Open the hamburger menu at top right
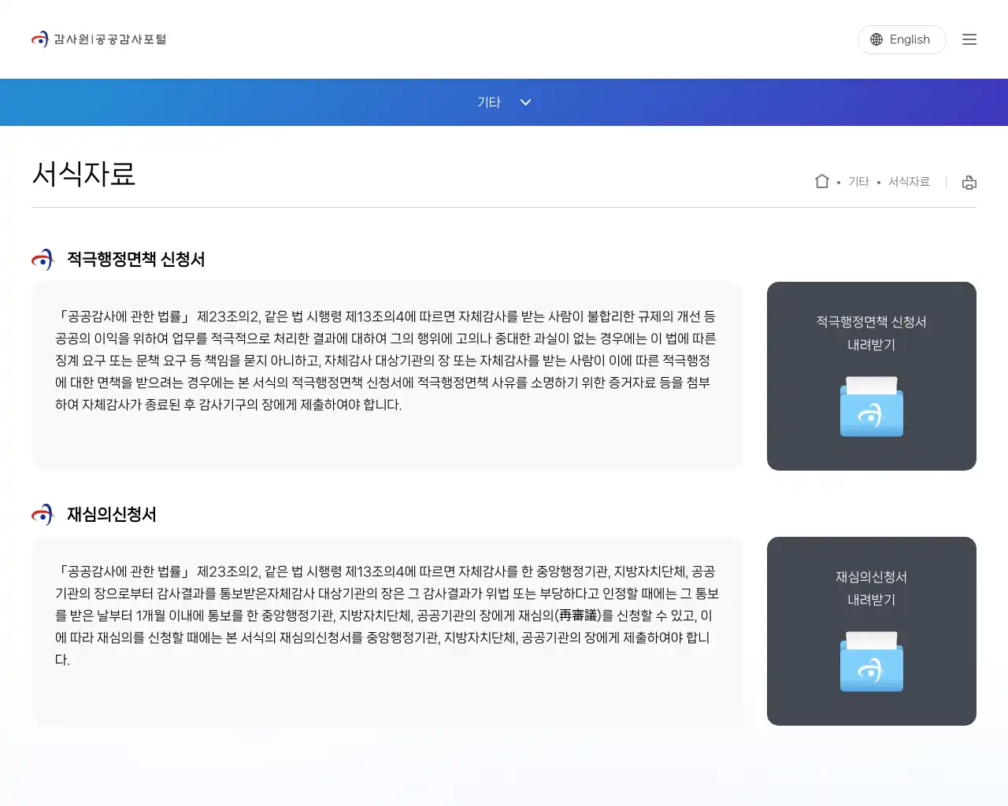The width and height of the screenshot is (1008, 806). [x=969, y=39]
